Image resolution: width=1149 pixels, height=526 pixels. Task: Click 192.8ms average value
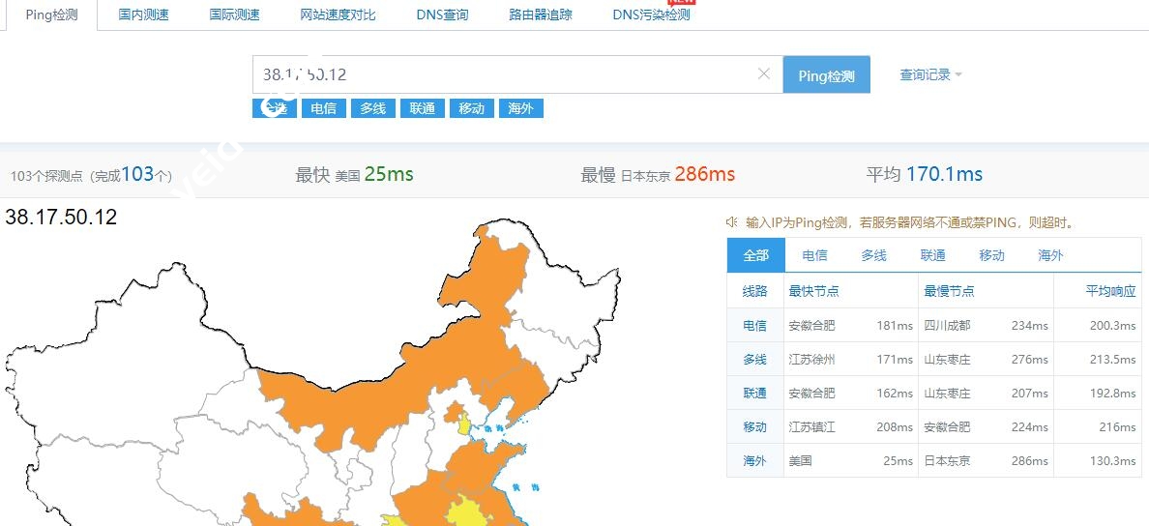coord(1112,394)
